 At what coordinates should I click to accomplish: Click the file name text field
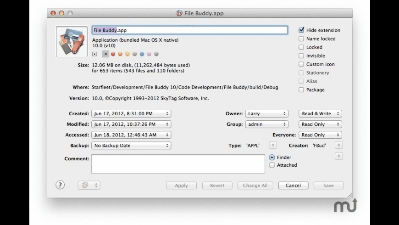coord(190,30)
